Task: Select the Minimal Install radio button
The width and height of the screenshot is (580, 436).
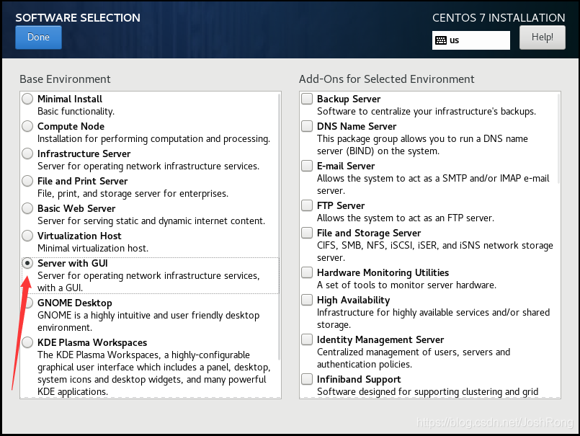Action: click(27, 99)
